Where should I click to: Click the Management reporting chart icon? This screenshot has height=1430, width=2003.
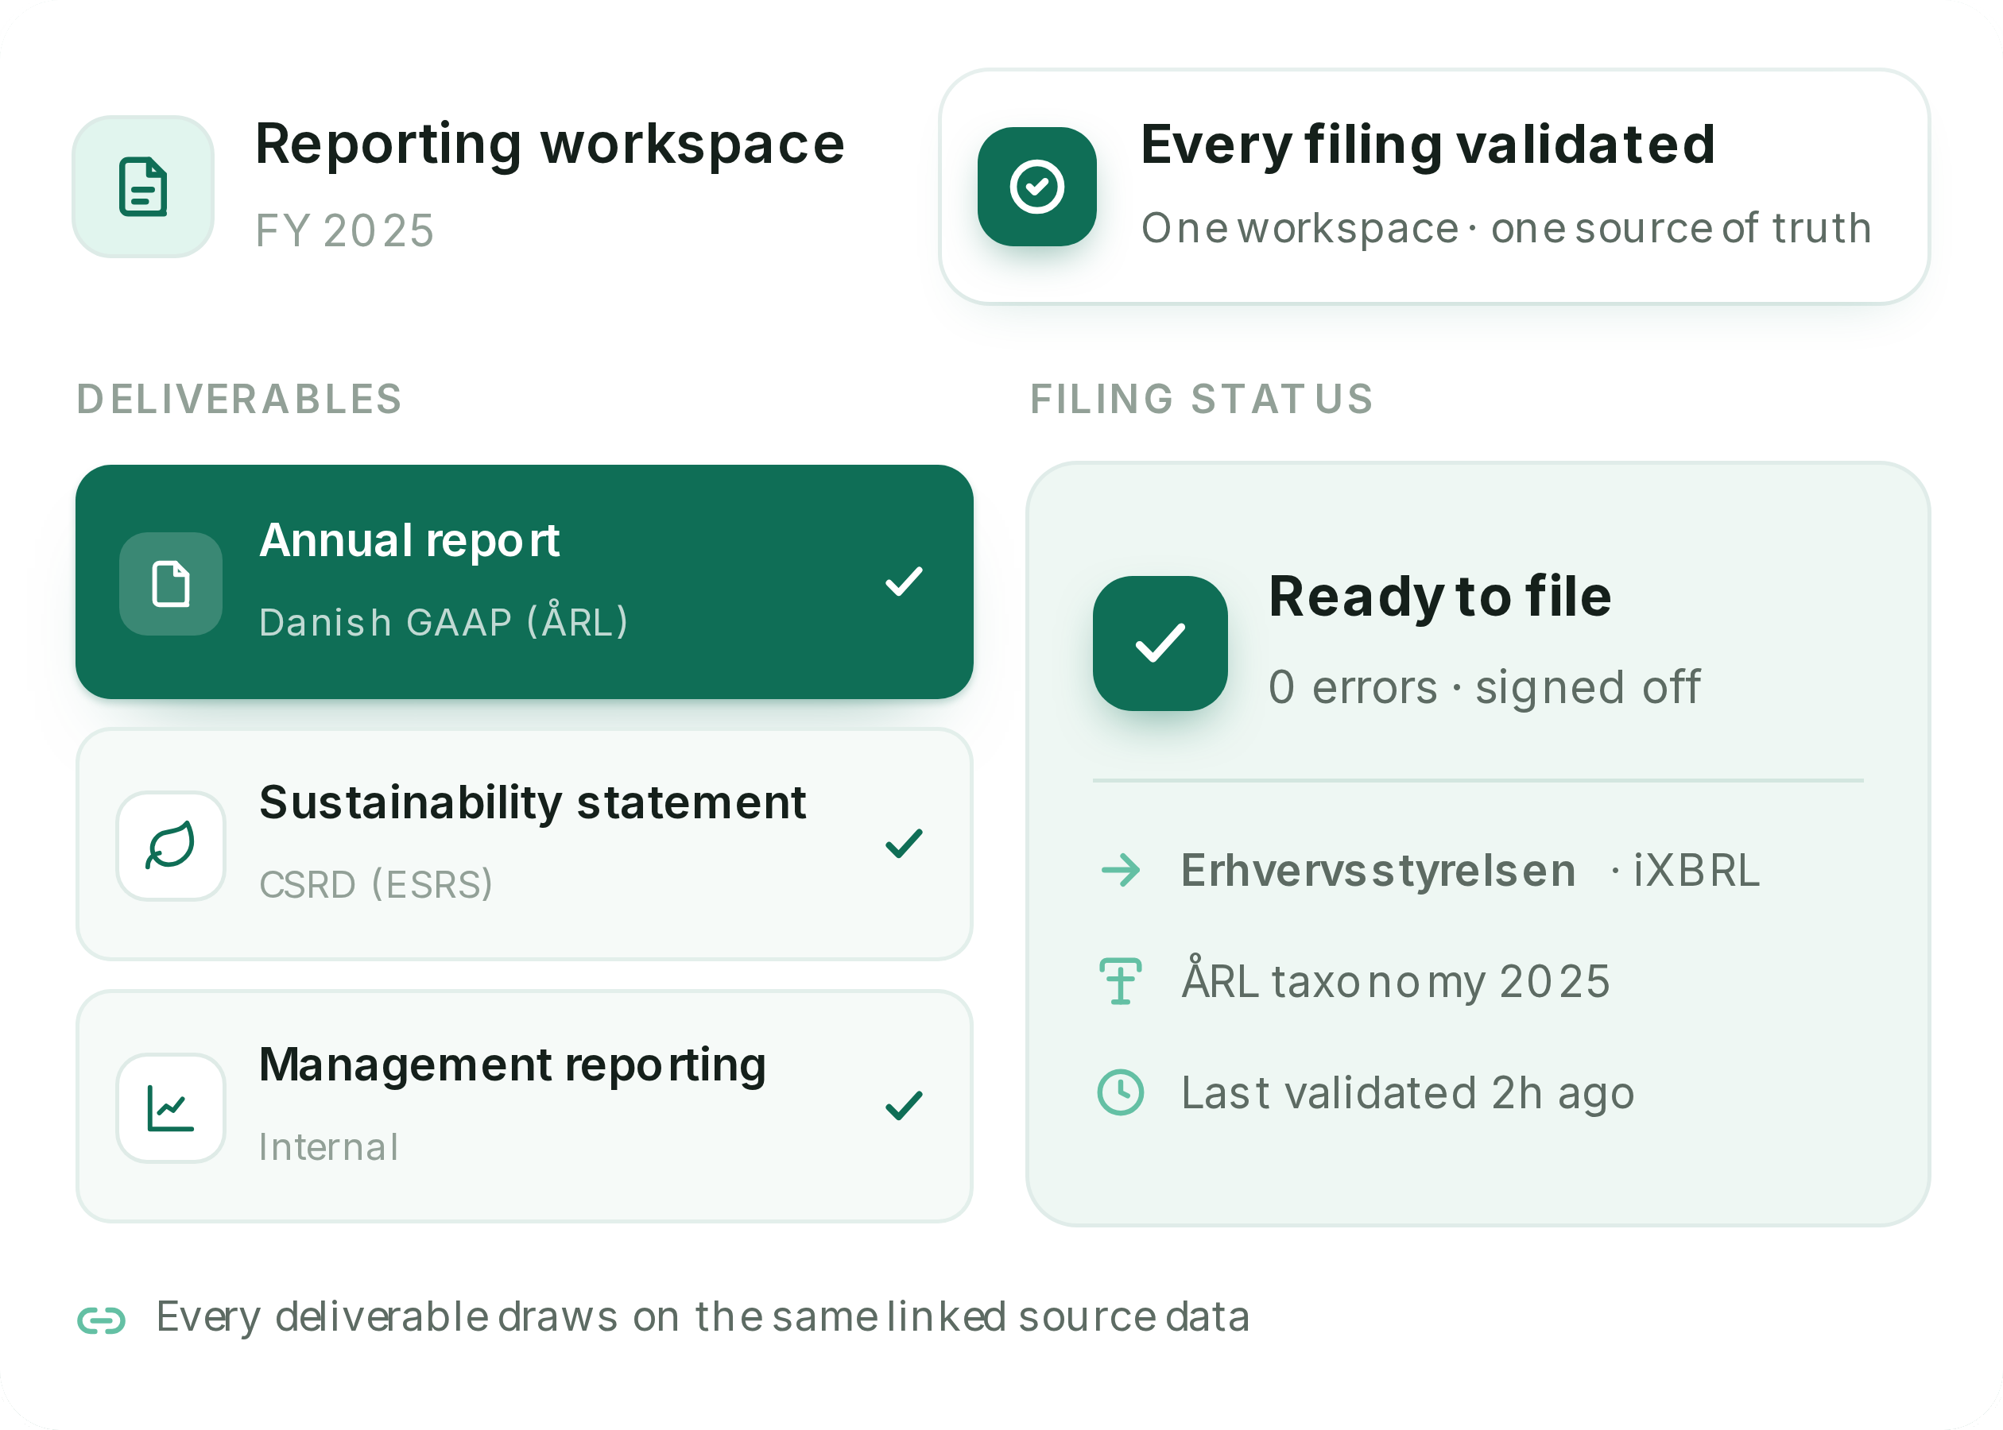[x=171, y=1108]
